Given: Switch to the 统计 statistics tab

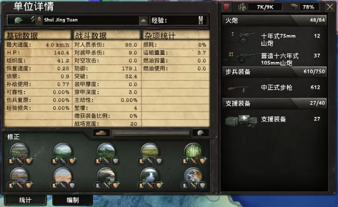Looking at the screenshot, I should pyautogui.click(x=25, y=200).
